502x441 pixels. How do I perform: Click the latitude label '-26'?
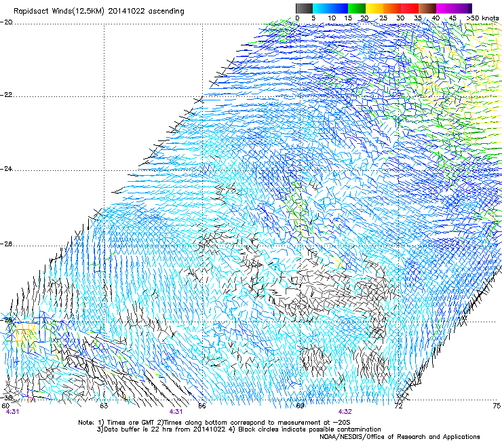pos(6,244)
